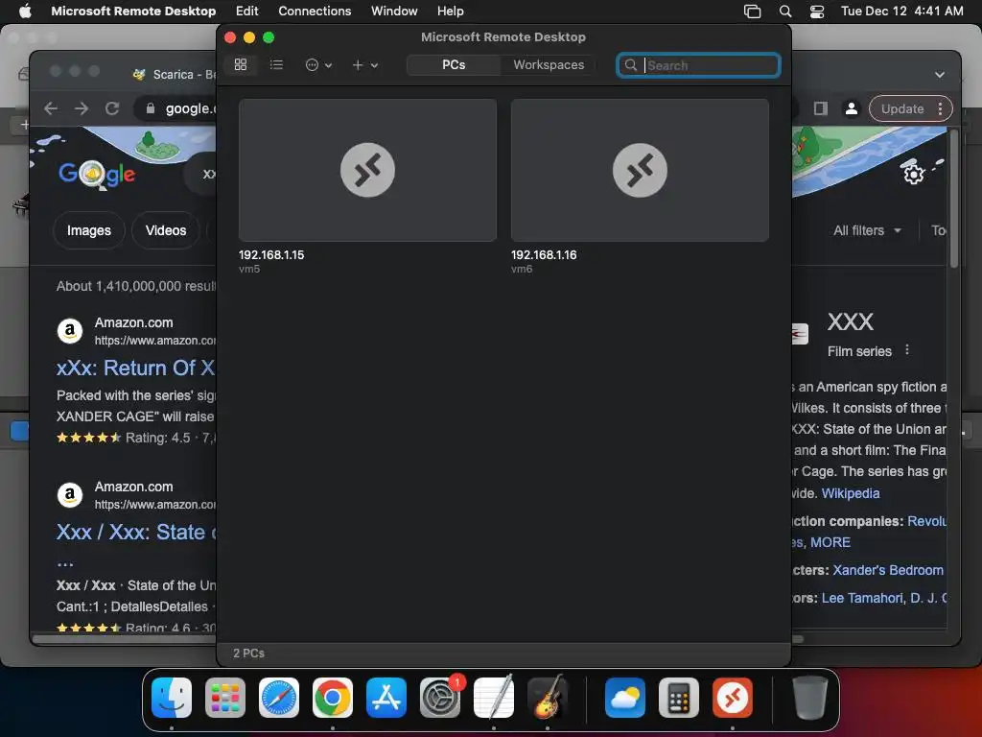Open the Window menu
The image size is (982, 737).
[394, 11]
